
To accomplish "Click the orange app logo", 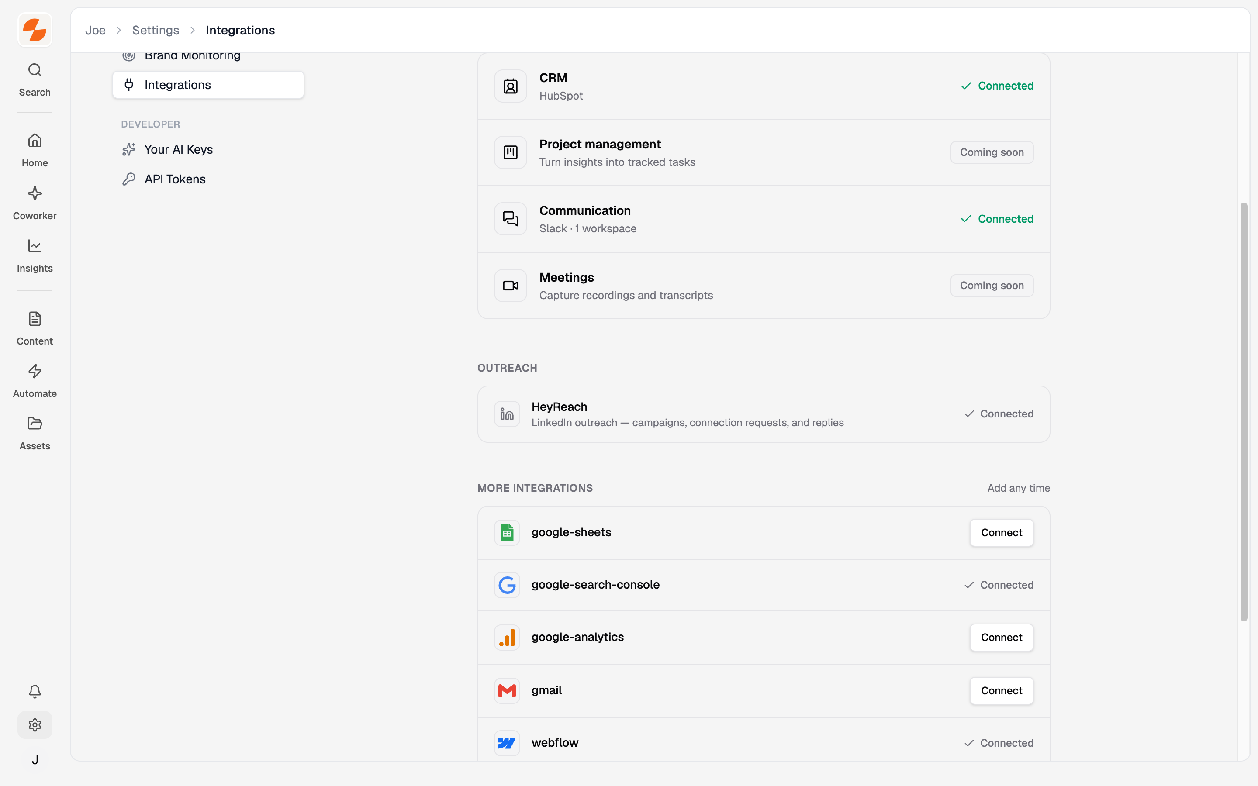I will [x=35, y=30].
